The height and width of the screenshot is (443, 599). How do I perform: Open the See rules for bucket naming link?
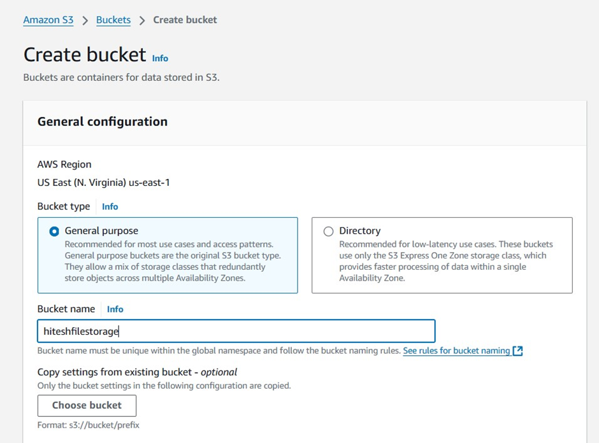point(456,351)
